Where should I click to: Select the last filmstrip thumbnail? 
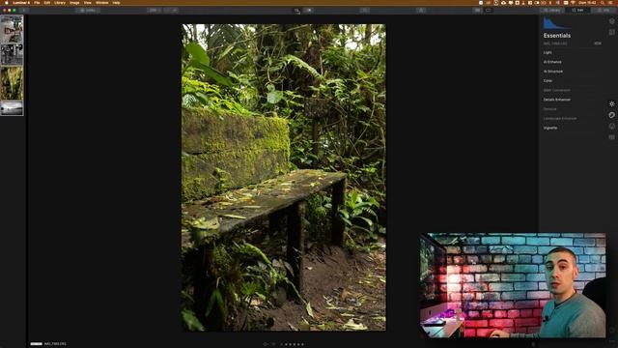[12, 108]
